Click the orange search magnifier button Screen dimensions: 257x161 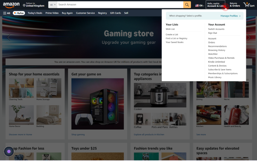pyautogui.click(x=187, y=5)
